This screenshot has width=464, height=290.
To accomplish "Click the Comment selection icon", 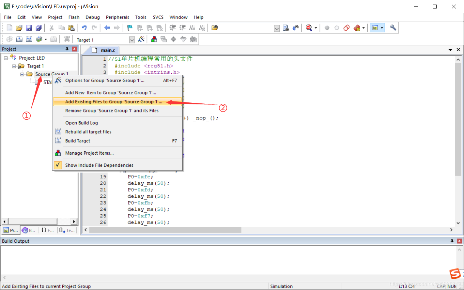I will coord(192,28).
